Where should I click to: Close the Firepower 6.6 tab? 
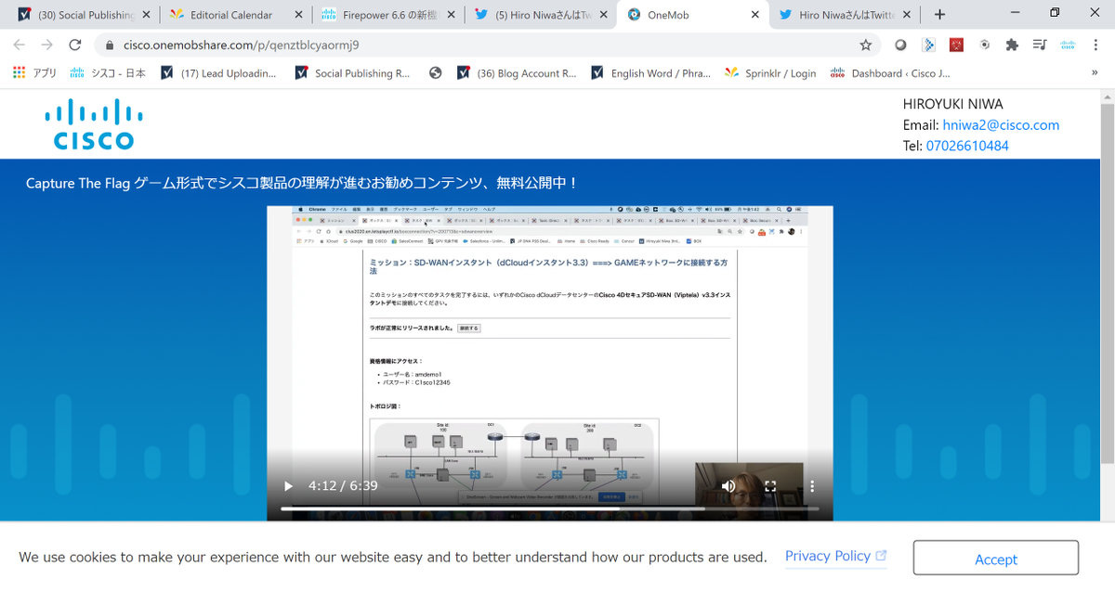(450, 15)
